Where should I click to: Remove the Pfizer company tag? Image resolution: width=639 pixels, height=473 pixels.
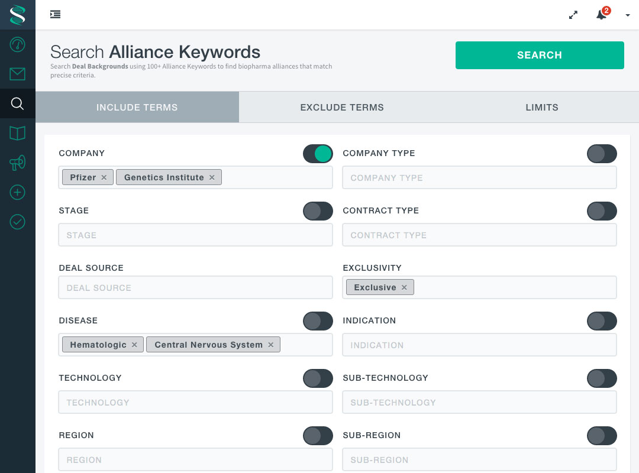point(104,177)
